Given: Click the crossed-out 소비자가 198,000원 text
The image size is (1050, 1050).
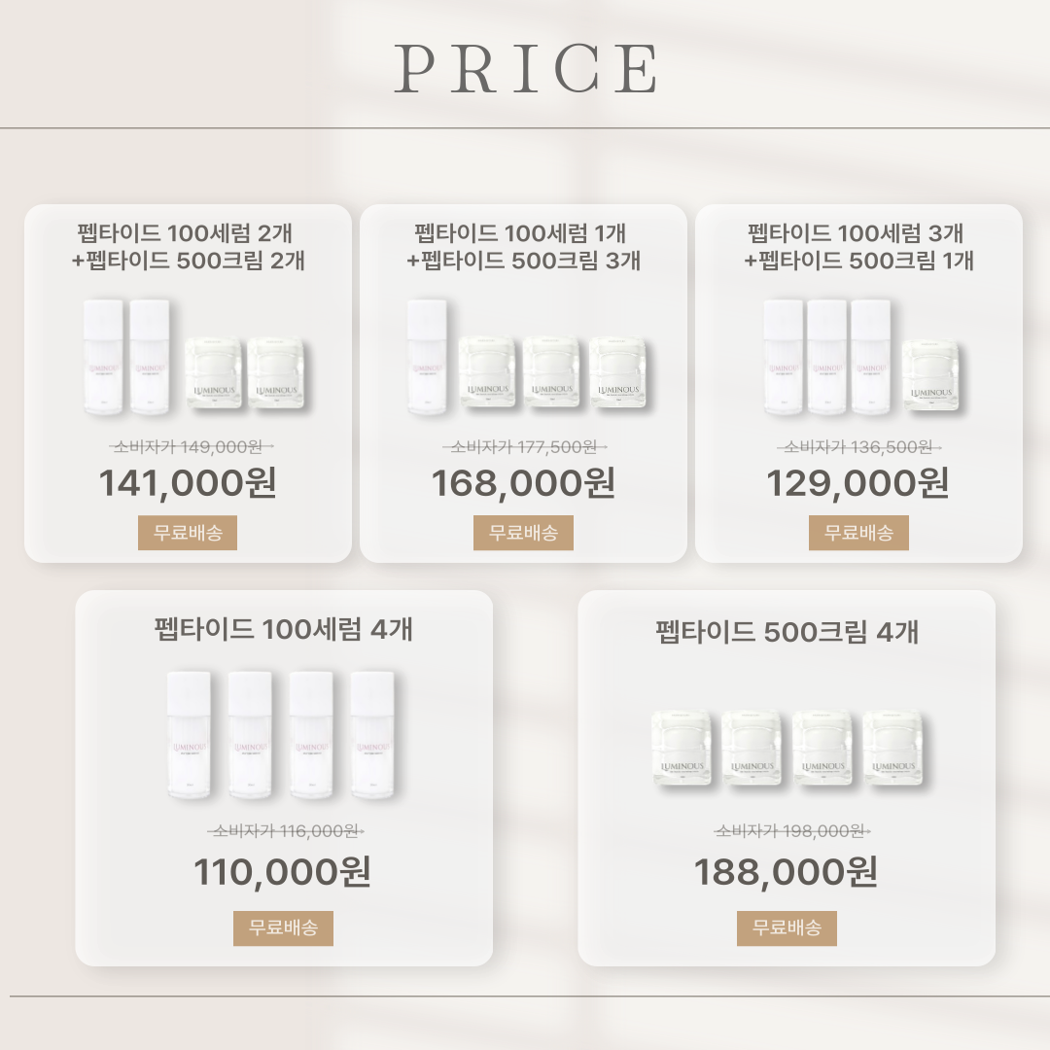Looking at the screenshot, I should pyautogui.click(x=792, y=831).
